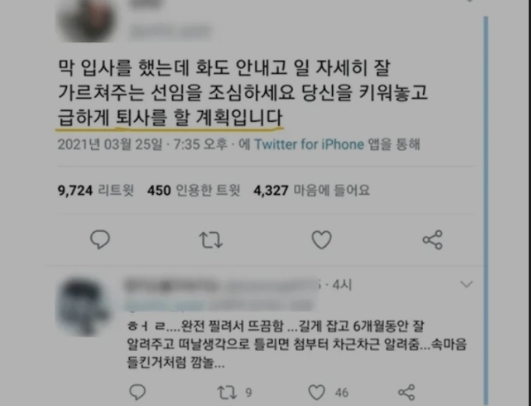Screen dimensions: 531x406
Task: Open the reply text starting with 완전 찔려서
Action: [297, 345]
